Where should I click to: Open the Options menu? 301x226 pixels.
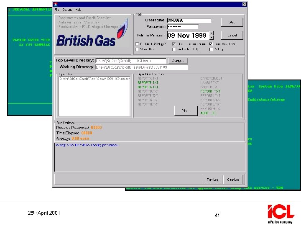[67, 10]
